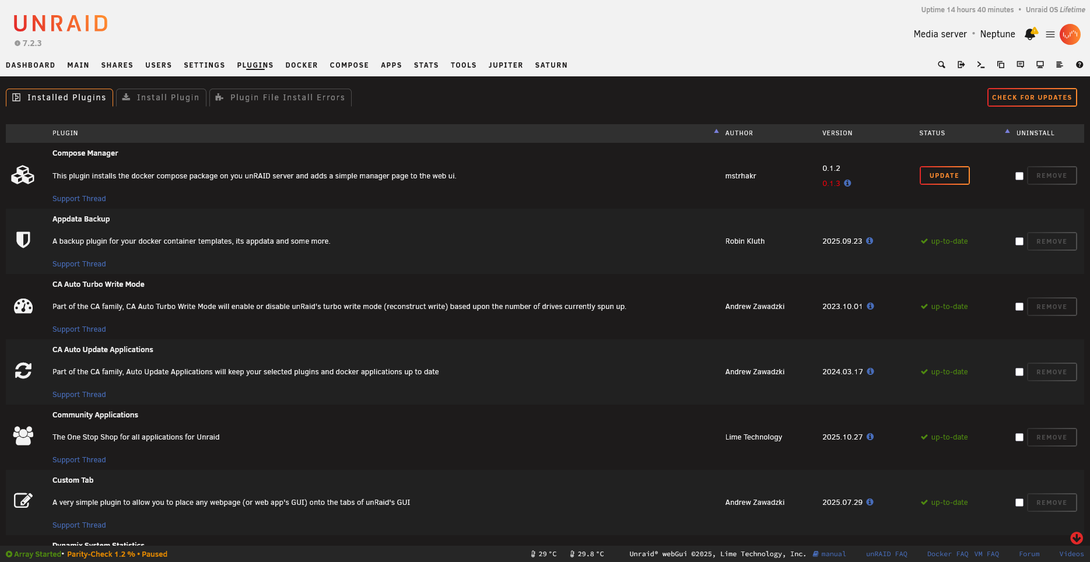1090x562 pixels.
Task: Open the Appdata Backup Support Thread link
Action: tap(79, 264)
